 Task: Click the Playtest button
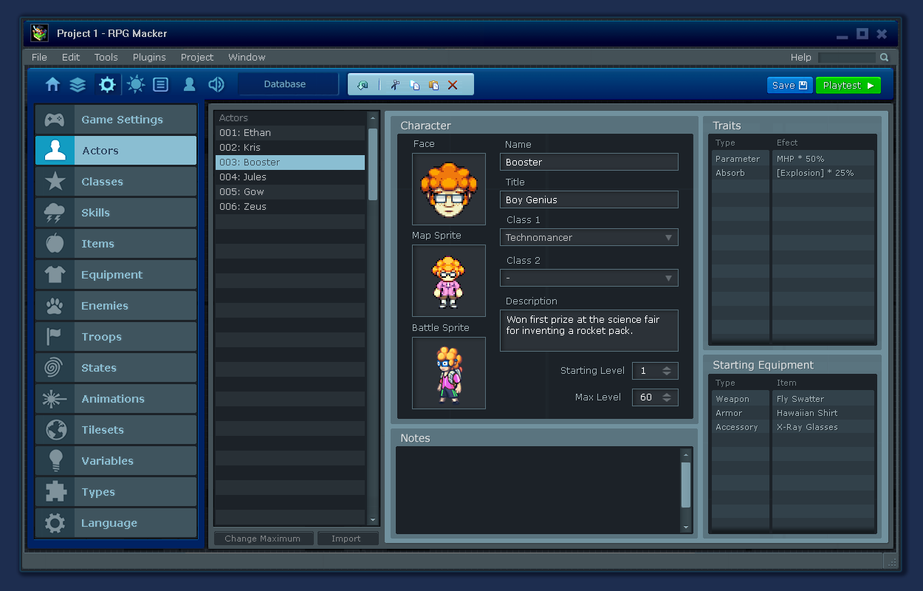point(848,85)
